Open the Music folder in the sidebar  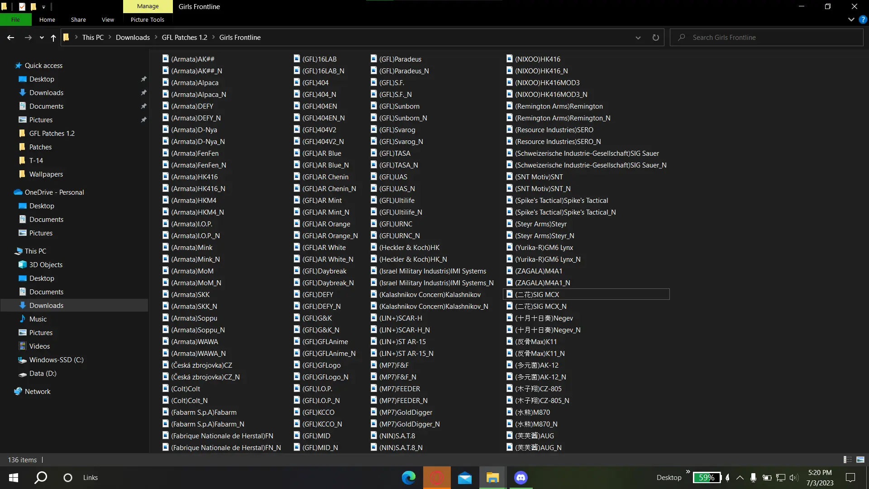(38, 319)
